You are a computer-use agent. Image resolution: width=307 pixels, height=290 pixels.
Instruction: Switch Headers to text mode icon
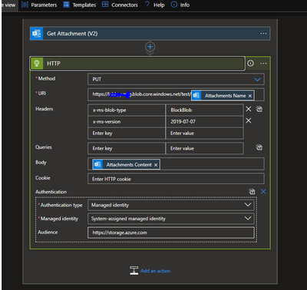tap(259, 109)
